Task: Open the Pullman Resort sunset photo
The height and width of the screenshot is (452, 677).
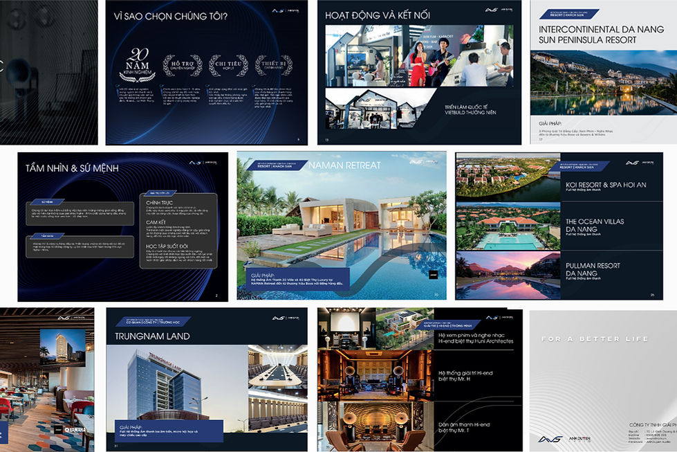Action: (x=508, y=275)
